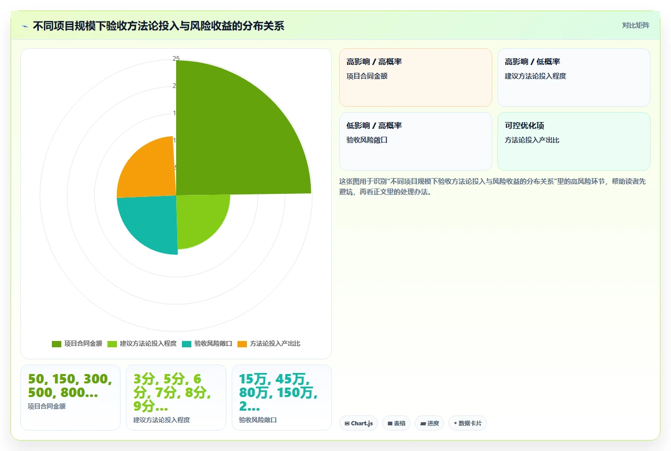Open the 高影响 / 低概率 matrix card
Screen dimensions: 671x451
click(x=574, y=78)
